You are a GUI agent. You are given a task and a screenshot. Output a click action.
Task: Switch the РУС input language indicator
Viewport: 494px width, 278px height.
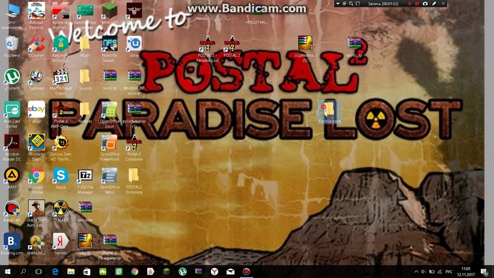tap(448, 271)
